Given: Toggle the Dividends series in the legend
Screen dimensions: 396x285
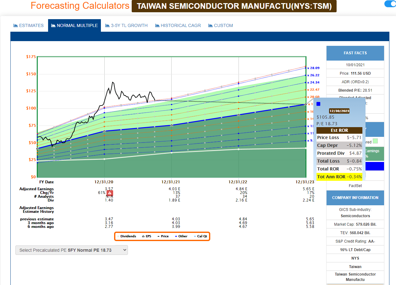Looking at the screenshot, I should point(126,236).
